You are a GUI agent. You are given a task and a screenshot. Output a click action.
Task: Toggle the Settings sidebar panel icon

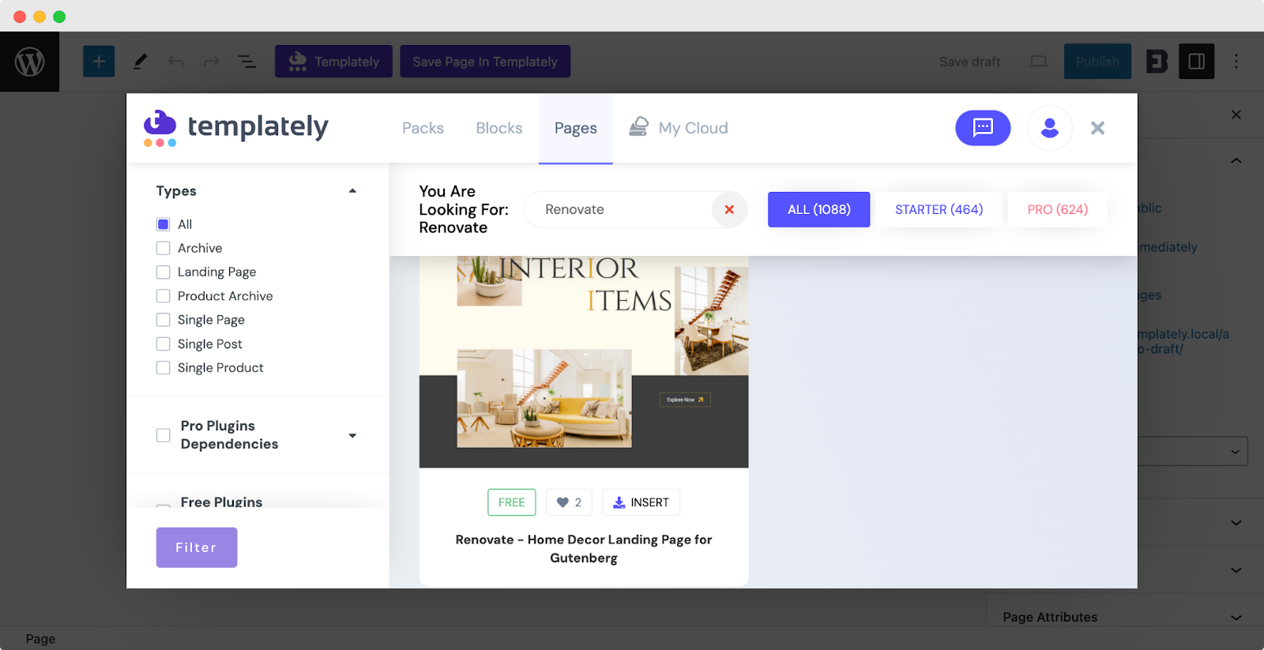point(1196,62)
